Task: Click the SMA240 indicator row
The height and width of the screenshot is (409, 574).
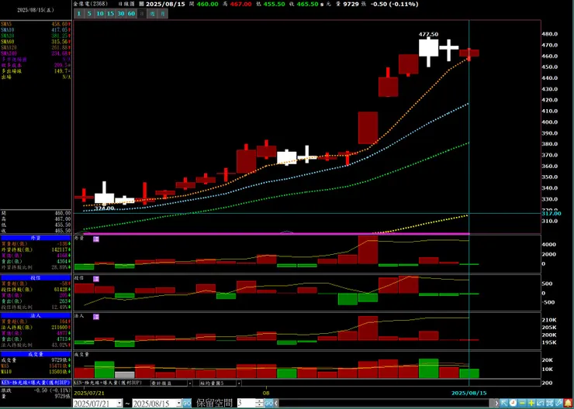Action: [36, 53]
